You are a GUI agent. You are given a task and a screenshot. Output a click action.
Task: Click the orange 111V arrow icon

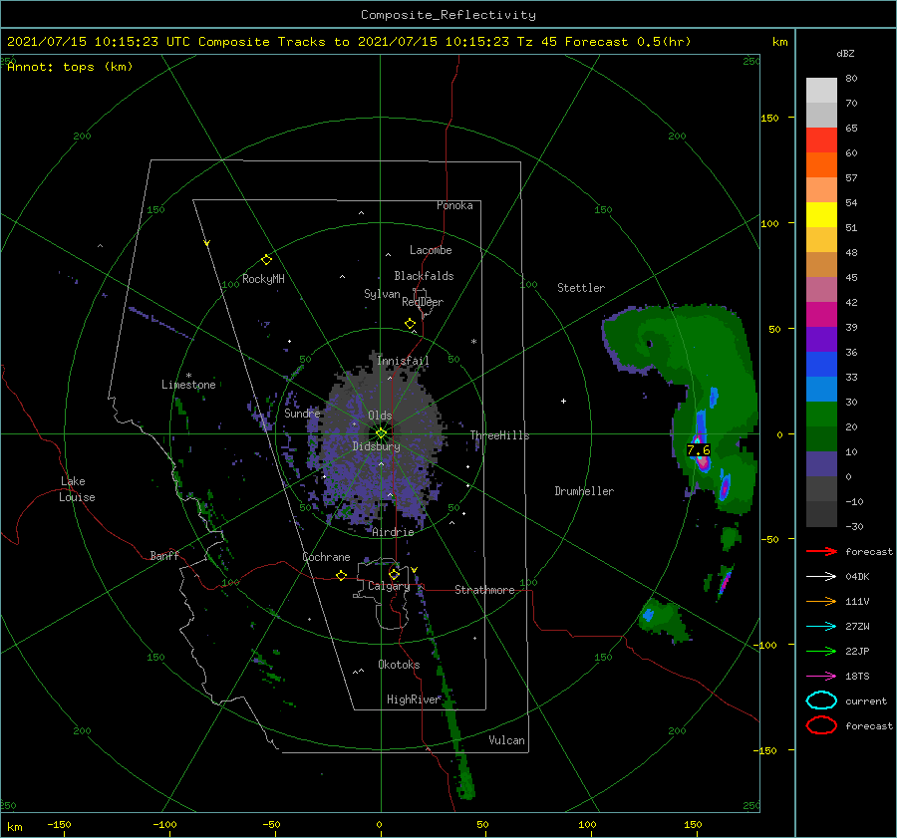point(821,601)
